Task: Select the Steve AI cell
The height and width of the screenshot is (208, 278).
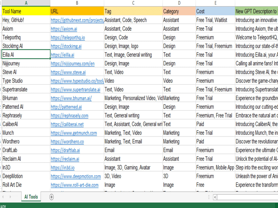Action: point(26,72)
